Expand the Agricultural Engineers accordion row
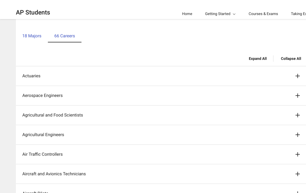The width and height of the screenshot is (306, 193). [x=161, y=135]
